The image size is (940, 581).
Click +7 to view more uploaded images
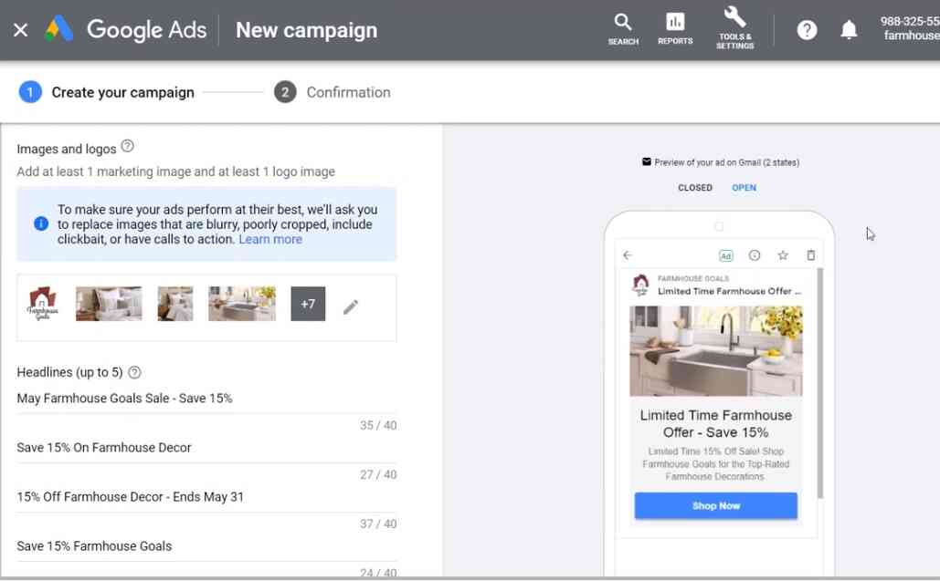[x=308, y=304]
